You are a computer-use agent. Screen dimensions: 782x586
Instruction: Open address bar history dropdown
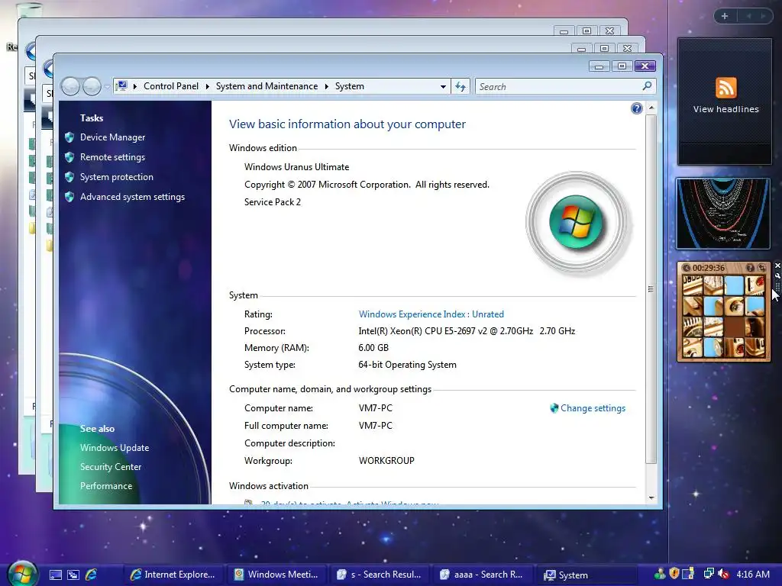443,87
